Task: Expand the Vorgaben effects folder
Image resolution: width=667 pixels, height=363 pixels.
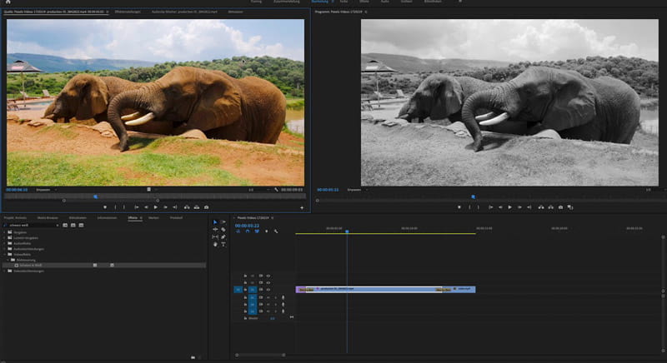Action: click(x=4, y=232)
